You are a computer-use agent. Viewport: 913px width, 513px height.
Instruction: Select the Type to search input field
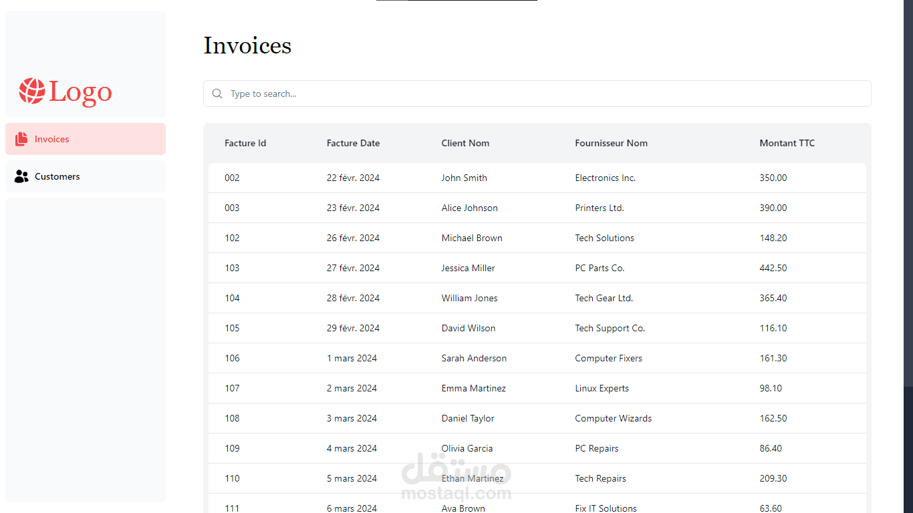coord(468,94)
